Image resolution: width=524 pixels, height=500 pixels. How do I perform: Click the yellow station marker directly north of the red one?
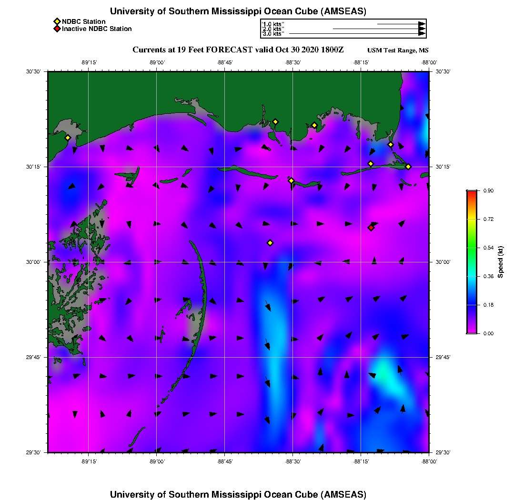tap(371, 164)
